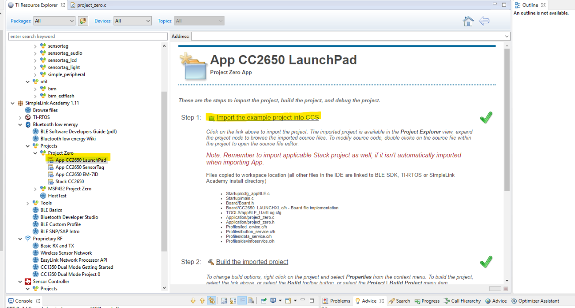Click the Build the imported project link
575x308 pixels.
251,261
